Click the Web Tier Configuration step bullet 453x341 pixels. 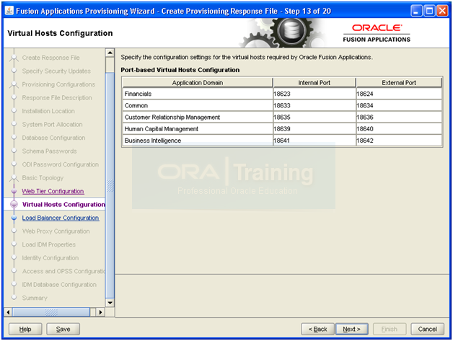(14, 191)
